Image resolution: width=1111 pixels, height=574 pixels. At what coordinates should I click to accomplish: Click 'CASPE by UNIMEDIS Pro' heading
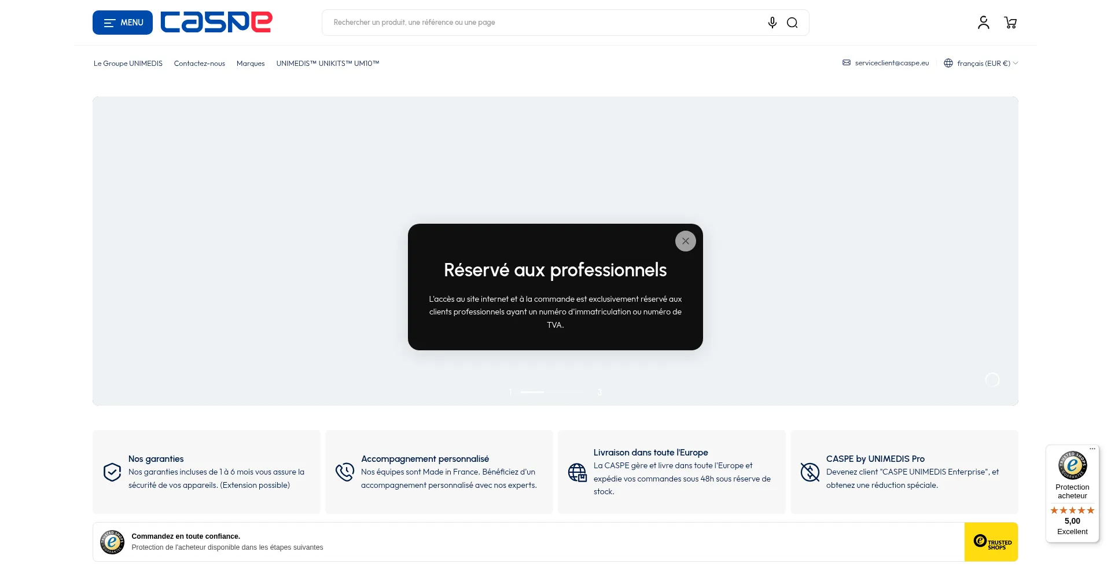(x=875, y=459)
